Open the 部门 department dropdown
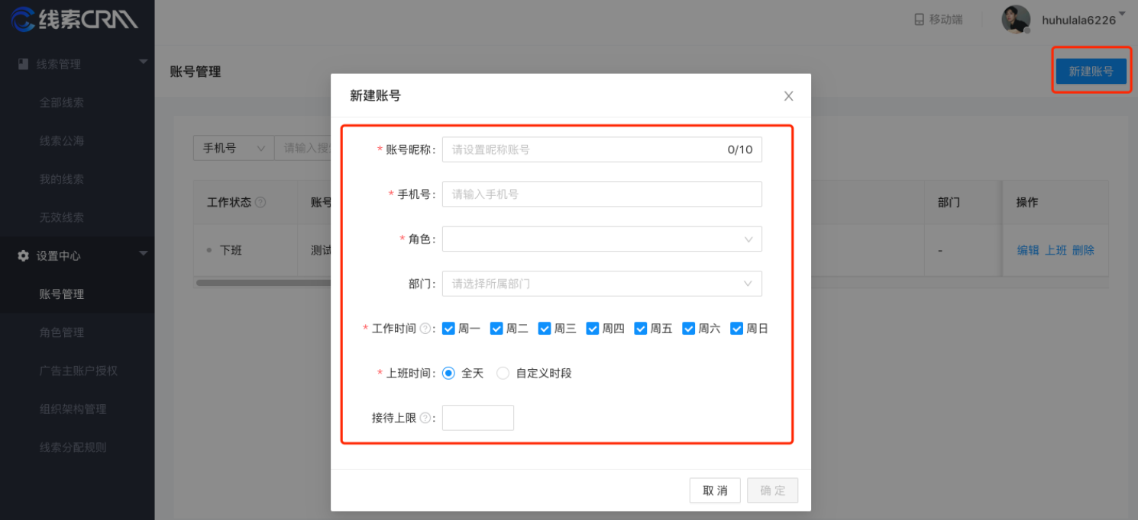Image resolution: width=1138 pixels, height=520 pixels. (602, 283)
